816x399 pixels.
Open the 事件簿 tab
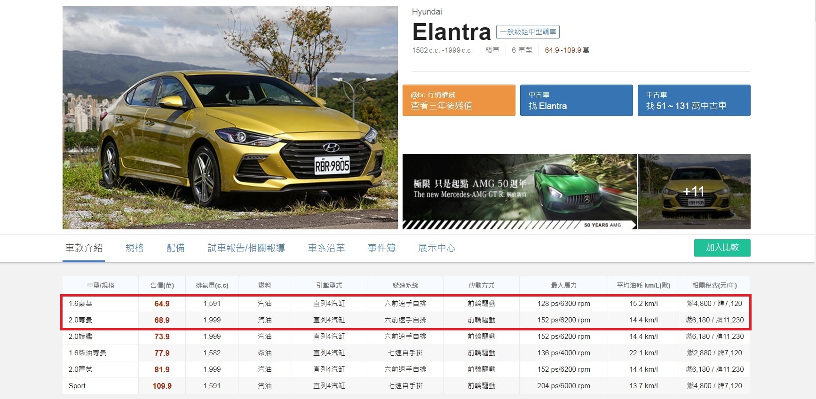(x=381, y=248)
